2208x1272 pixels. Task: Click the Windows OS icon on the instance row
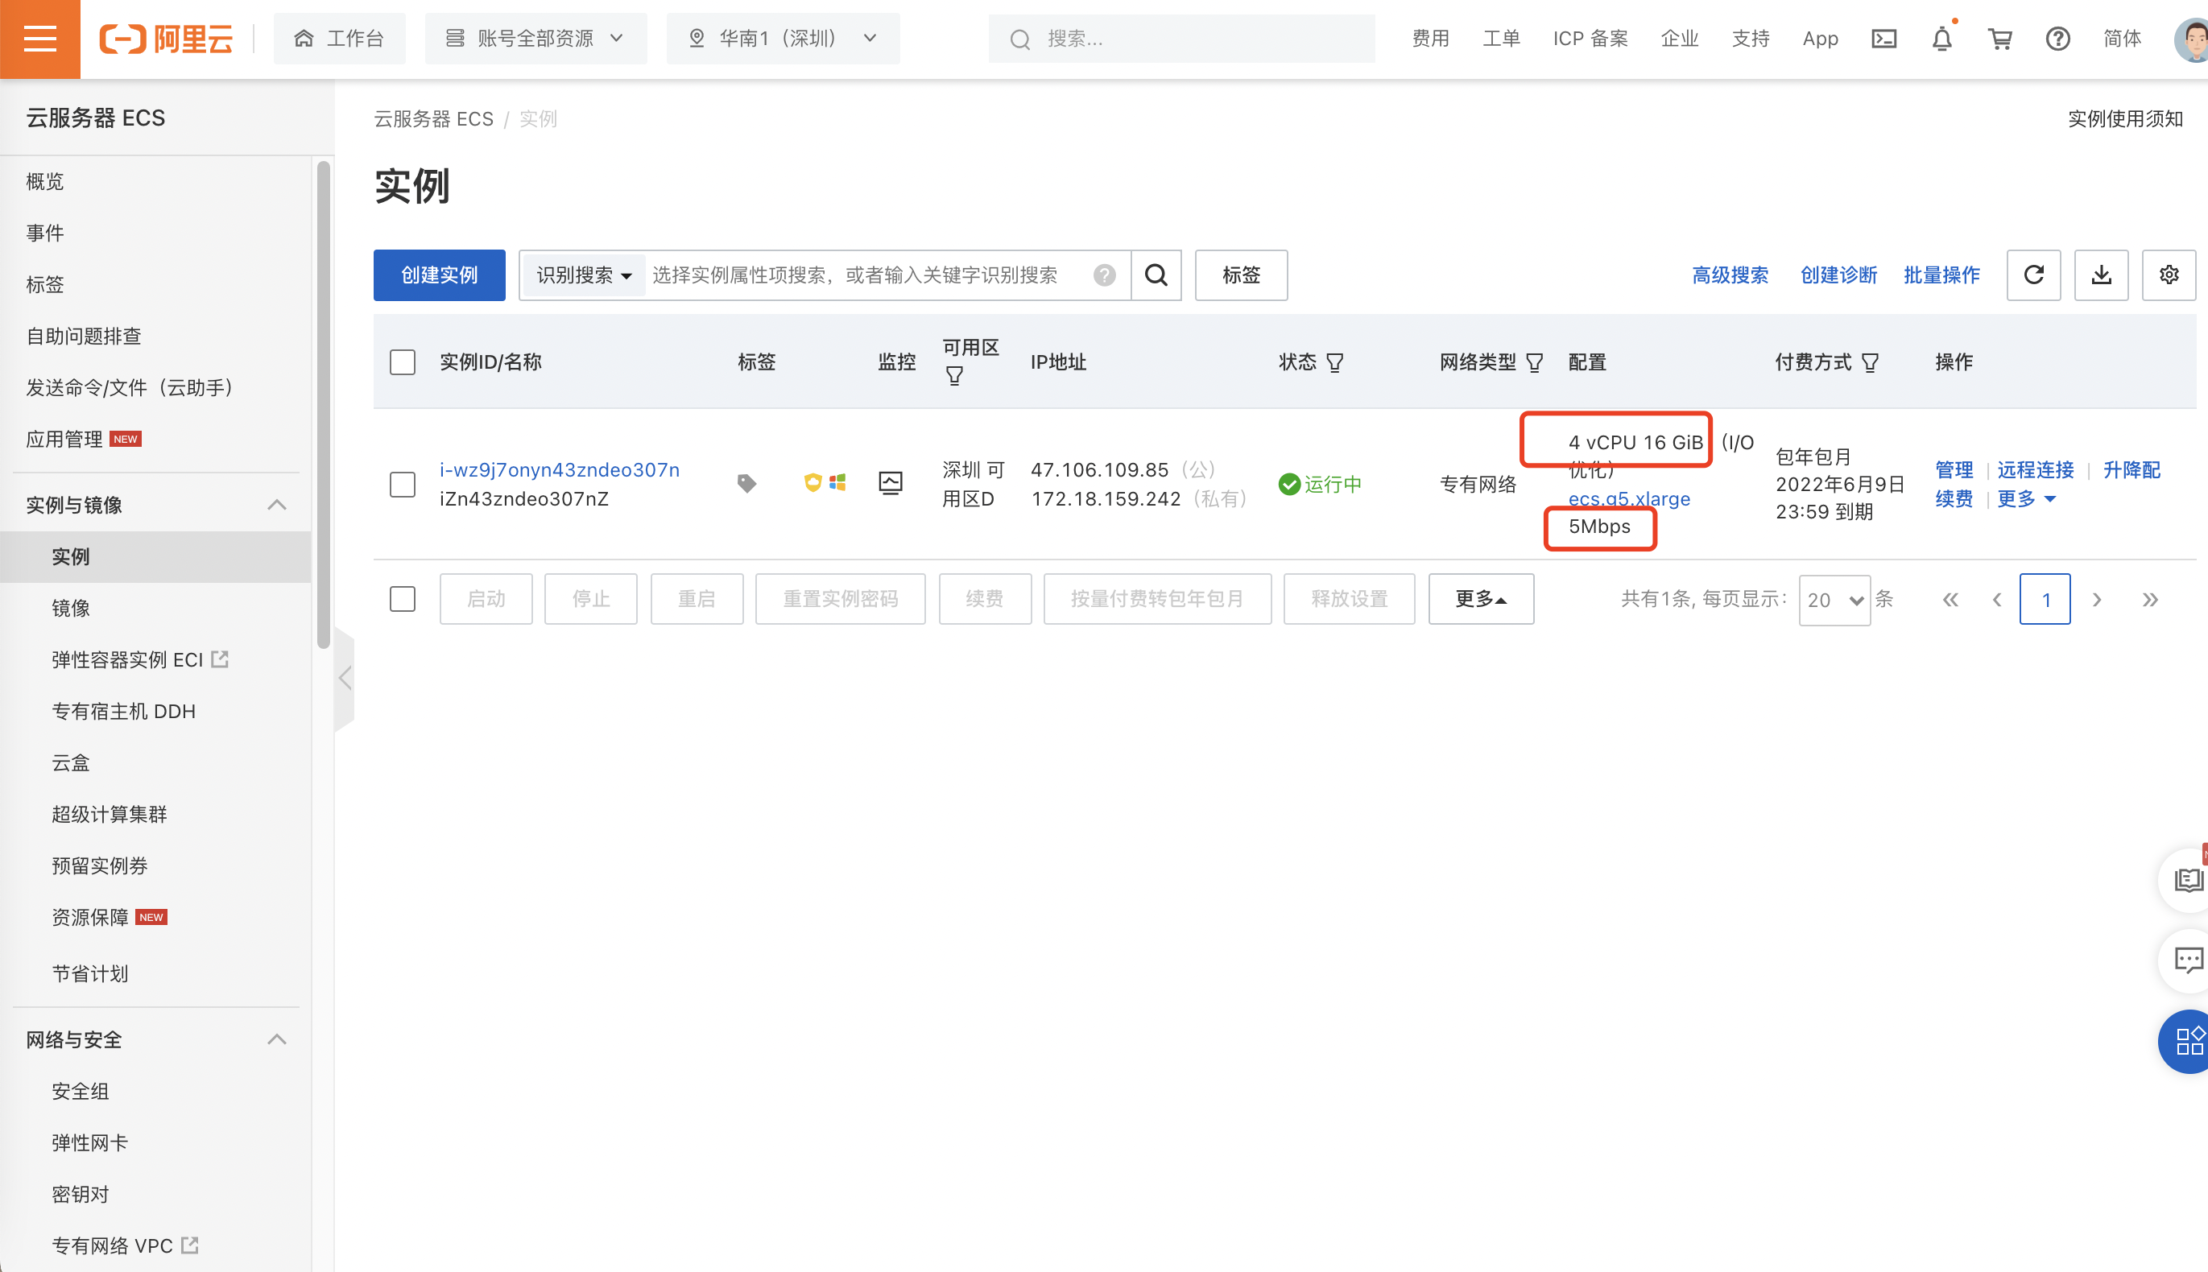[x=838, y=481]
